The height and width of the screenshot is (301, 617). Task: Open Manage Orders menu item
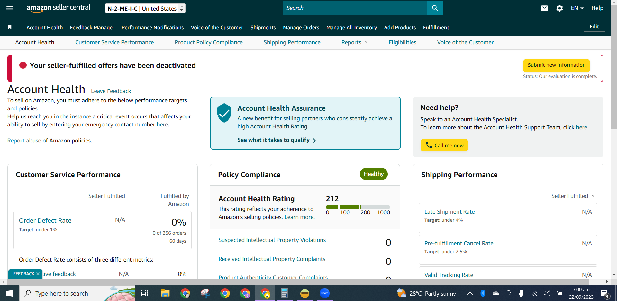[x=301, y=27]
